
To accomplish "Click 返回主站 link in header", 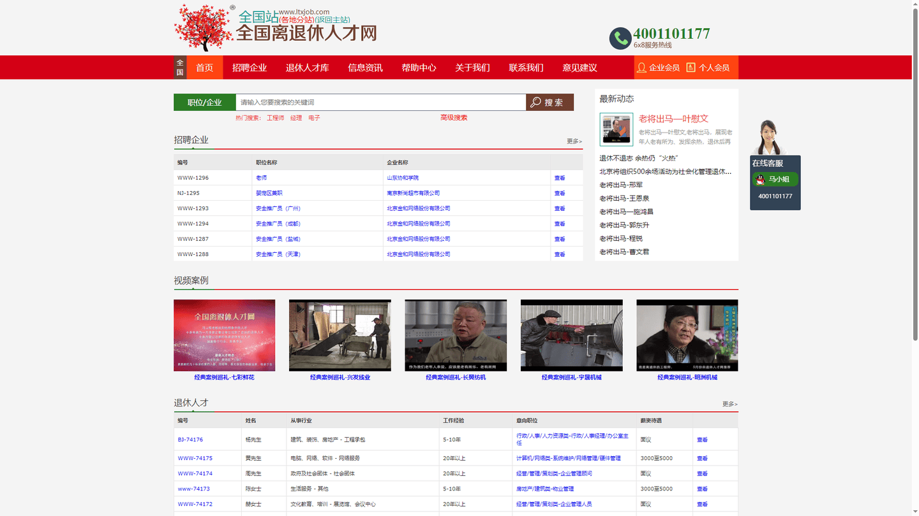I will pyautogui.click(x=332, y=20).
